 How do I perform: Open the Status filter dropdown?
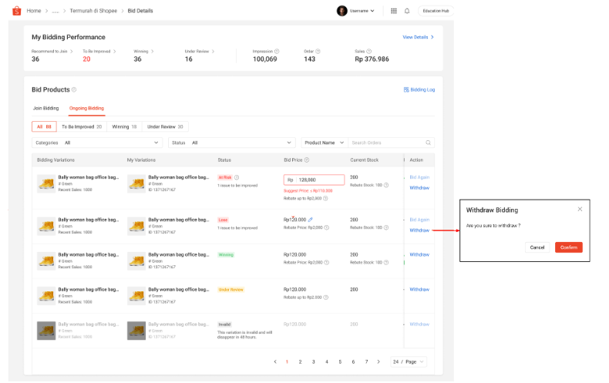[232, 143]
